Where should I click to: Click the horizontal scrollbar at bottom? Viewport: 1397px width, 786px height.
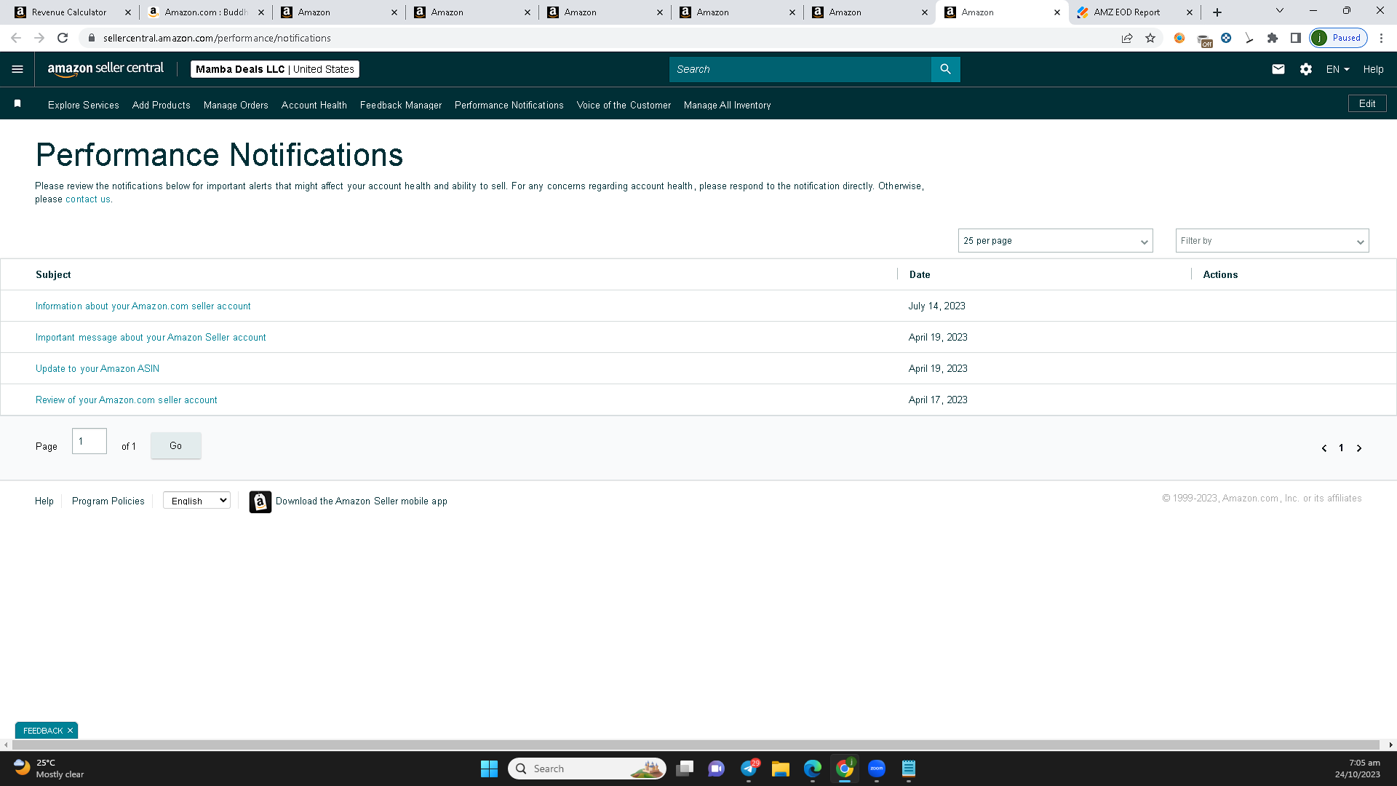[x=695, y=745]
